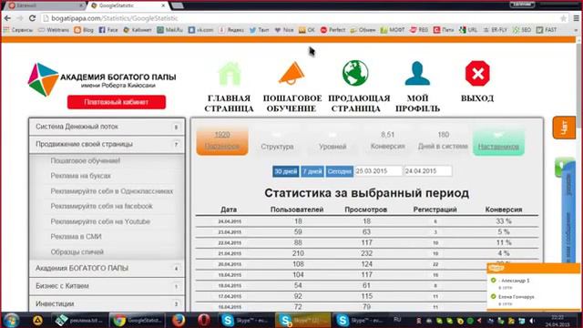Open the Главная страница house icon
Viewport: 583px width, 328px height.
point(230,73)
